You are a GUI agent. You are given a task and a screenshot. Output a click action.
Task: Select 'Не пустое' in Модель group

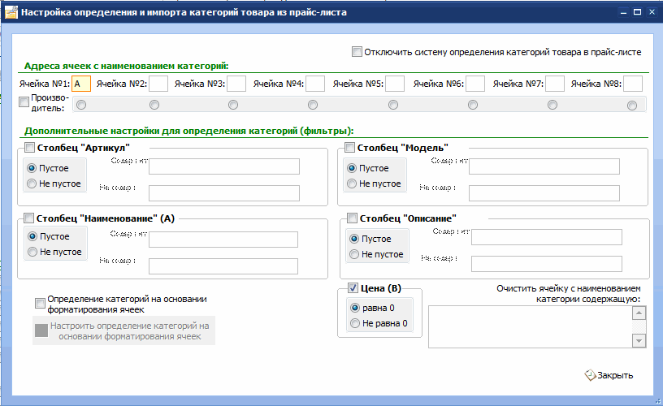point(374,184)
